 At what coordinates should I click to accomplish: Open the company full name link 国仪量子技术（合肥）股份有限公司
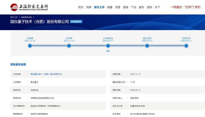pos(46,74)
